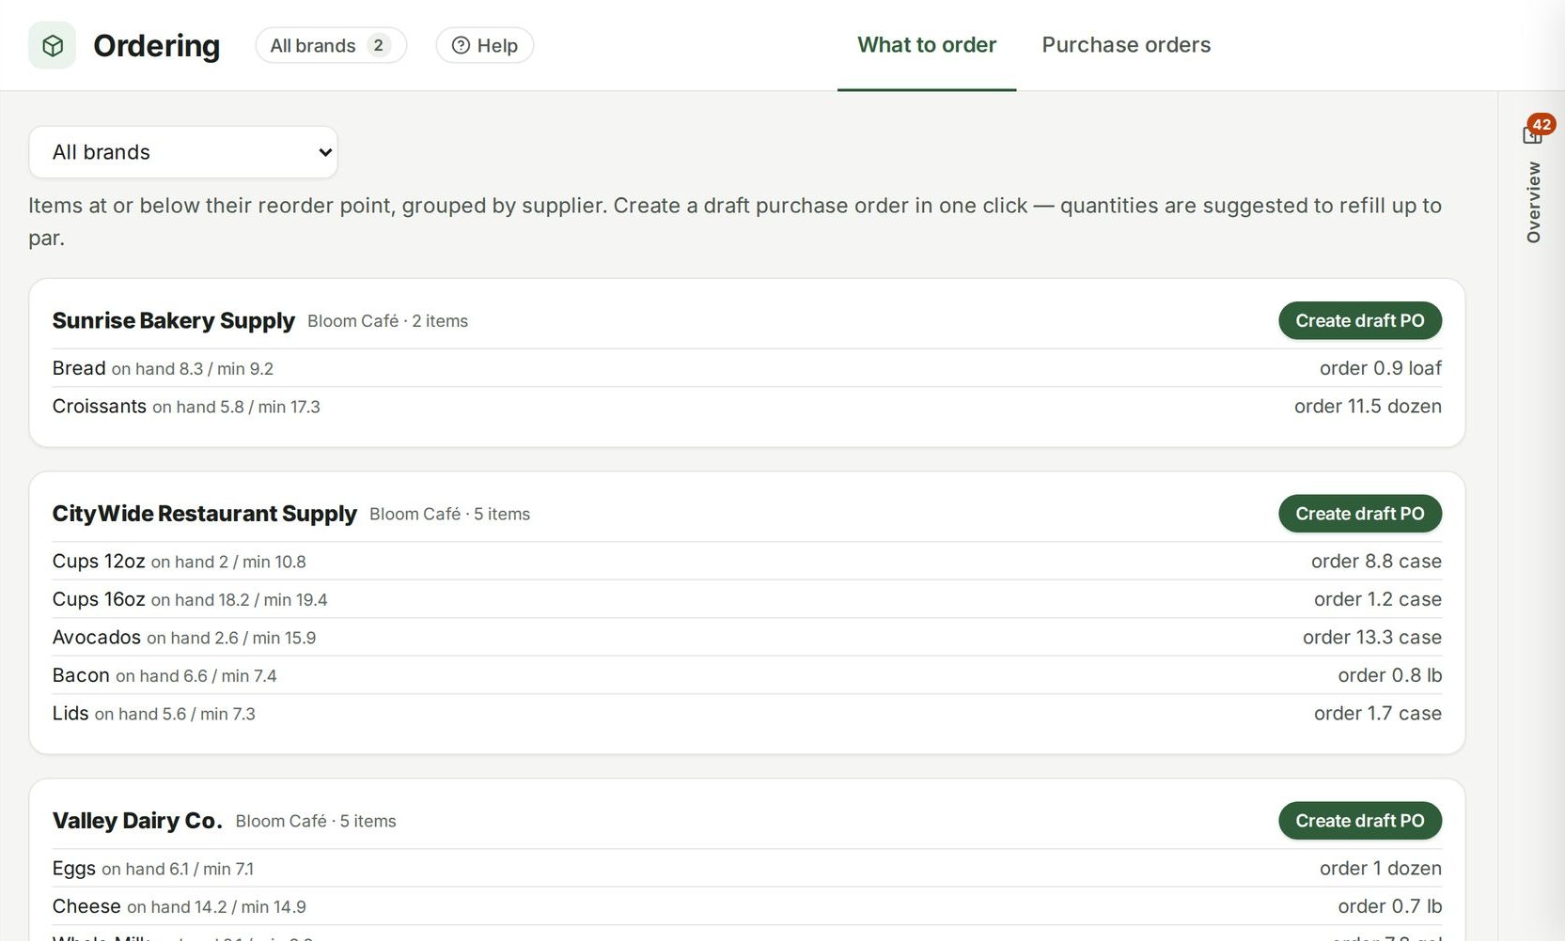Click 'Bloom Café · 2 items' label
This screenshot has width=1565, height=941.
pyautogui.click(x=387, y=321)
